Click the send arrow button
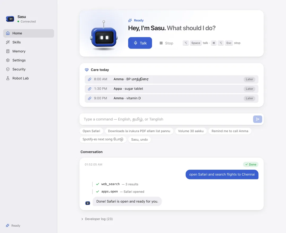This screenshot has height=233, width=286. pyautogui.click(x=258, y=119)
